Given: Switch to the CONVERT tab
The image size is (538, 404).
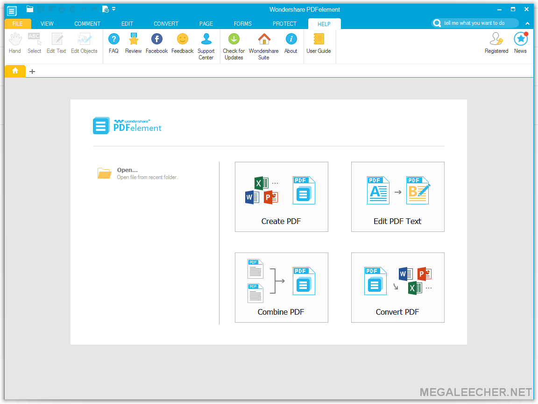Looking at the screenshot, I should tap(166, 24).
